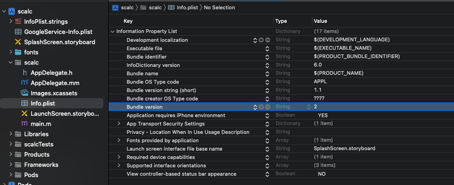The width and height of the screenshot is (454, 185).
Task: Click the LaunchScreen.storyboard file icon
Action: click(25, 113)
